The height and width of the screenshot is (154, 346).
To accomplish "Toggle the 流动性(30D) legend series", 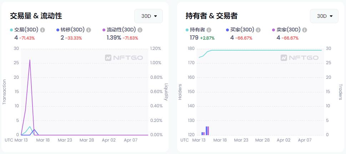I will tap(119, 30).
